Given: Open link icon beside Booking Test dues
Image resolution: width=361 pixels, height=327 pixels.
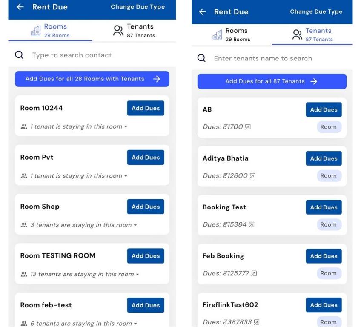Looking at the screenshot, I should (252, 225).
